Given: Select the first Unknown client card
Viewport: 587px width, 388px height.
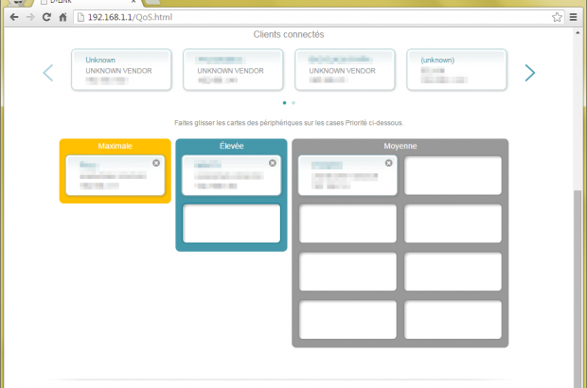Looking at the screenshot, I should click(121, 70).
